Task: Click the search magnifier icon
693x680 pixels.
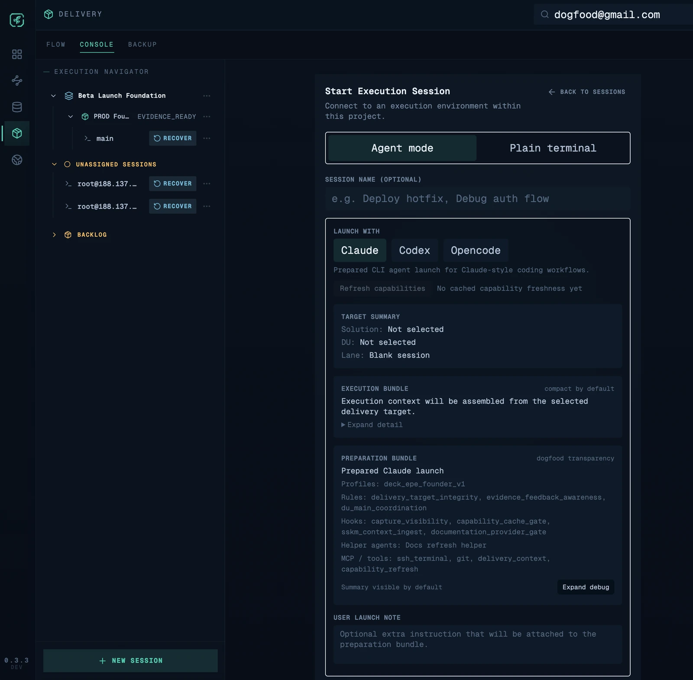Action: click(x=544, y=15)
